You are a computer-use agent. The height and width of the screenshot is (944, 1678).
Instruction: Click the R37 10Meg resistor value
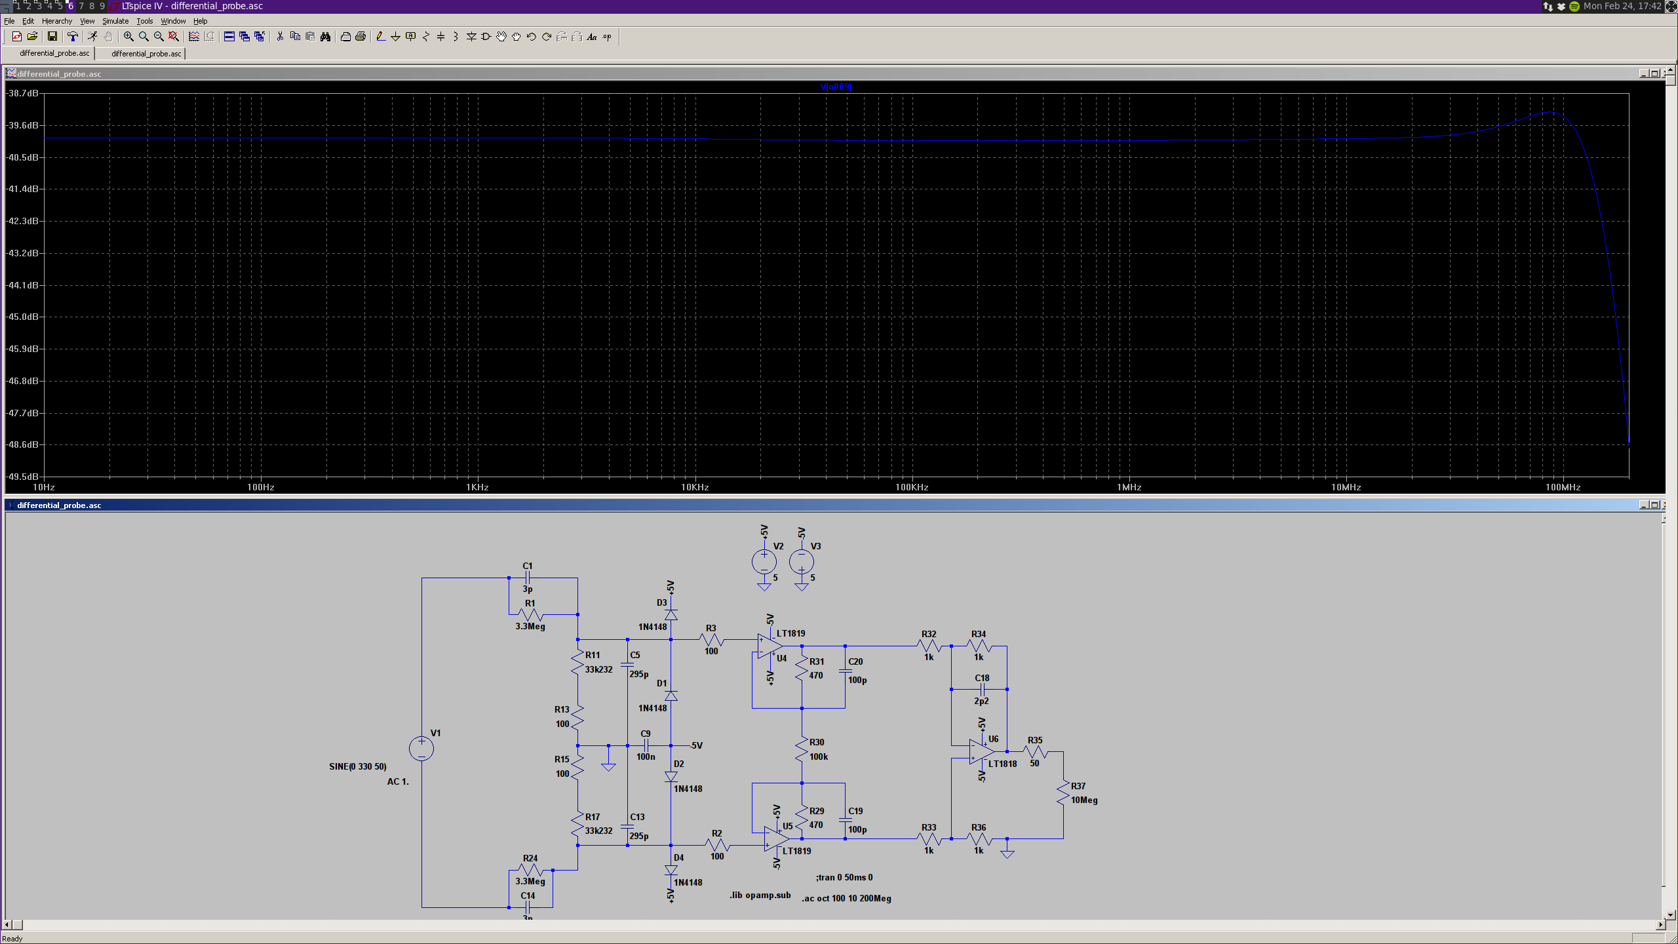click(x=1084, y=800)
